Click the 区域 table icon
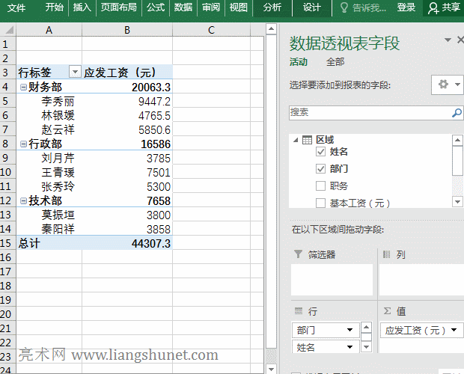464x374 pixels. pyautogui.click(x=307, y=140)
